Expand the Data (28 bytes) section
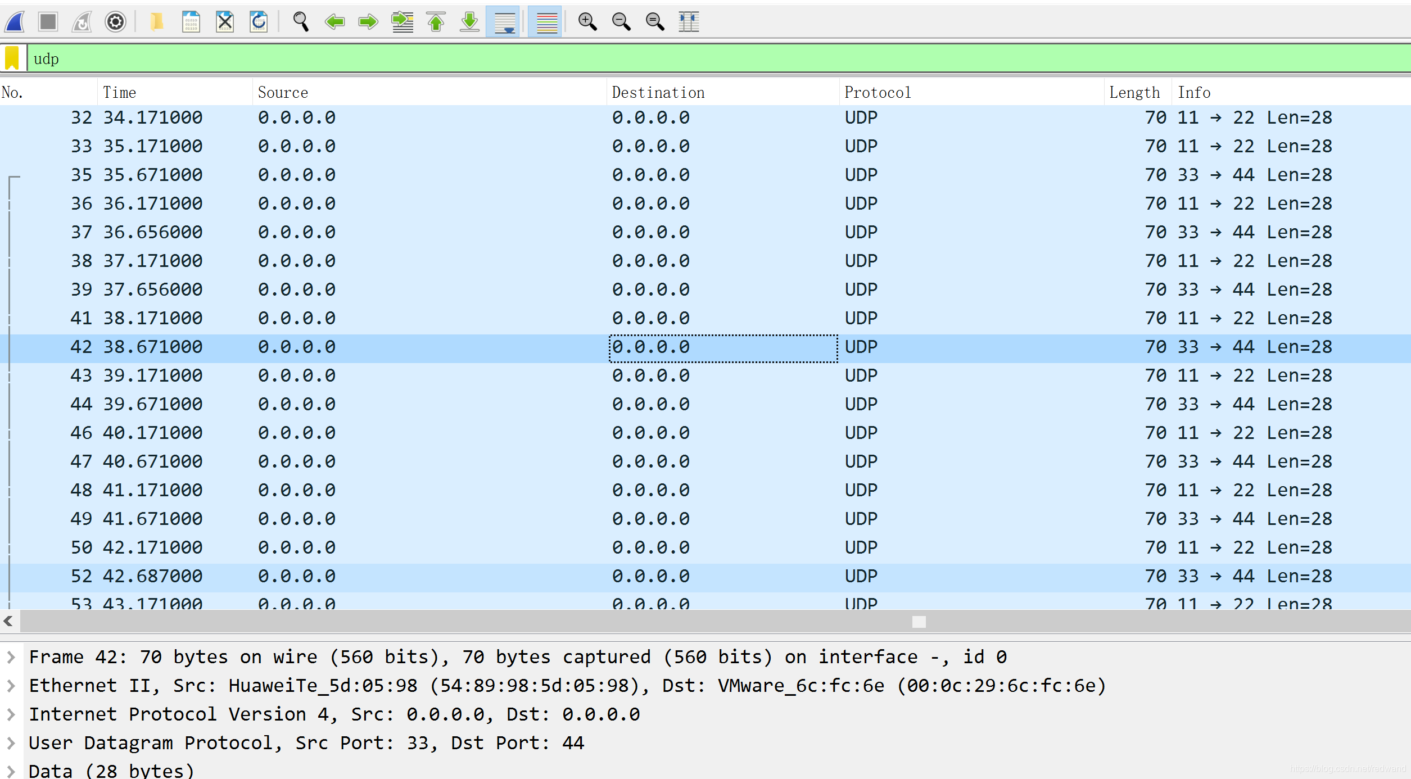 pyautogui.click(x=11, y=771)
